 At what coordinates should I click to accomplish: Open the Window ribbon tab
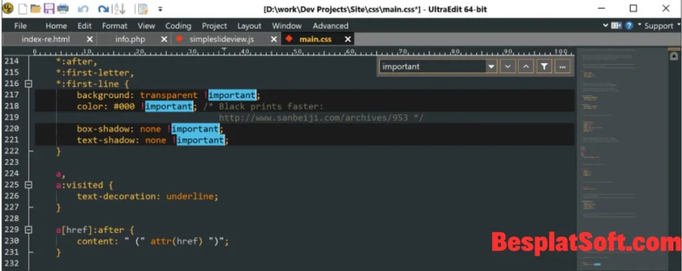point(287,26)
